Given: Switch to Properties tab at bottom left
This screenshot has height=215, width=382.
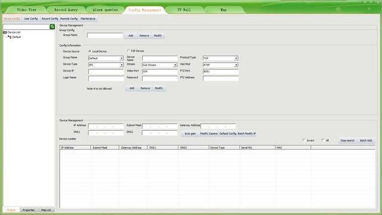Looking at the screenshot, I should point(29,210).
